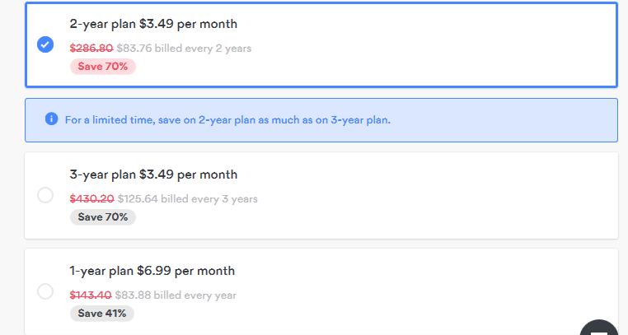The height and width of the screenshot is (335, 628).
Task: Click the gray Save 70% badge
Action: click(102, 216)
